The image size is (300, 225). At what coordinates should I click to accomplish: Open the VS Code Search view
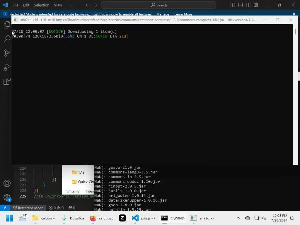tap(7, 39)
